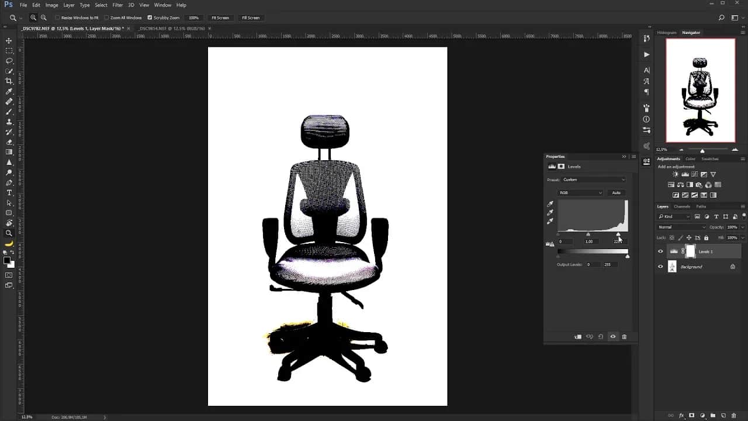Select the Crop tool
Image resolution: width=748 pixels, height=421 pixels.
tap(9, 81)
